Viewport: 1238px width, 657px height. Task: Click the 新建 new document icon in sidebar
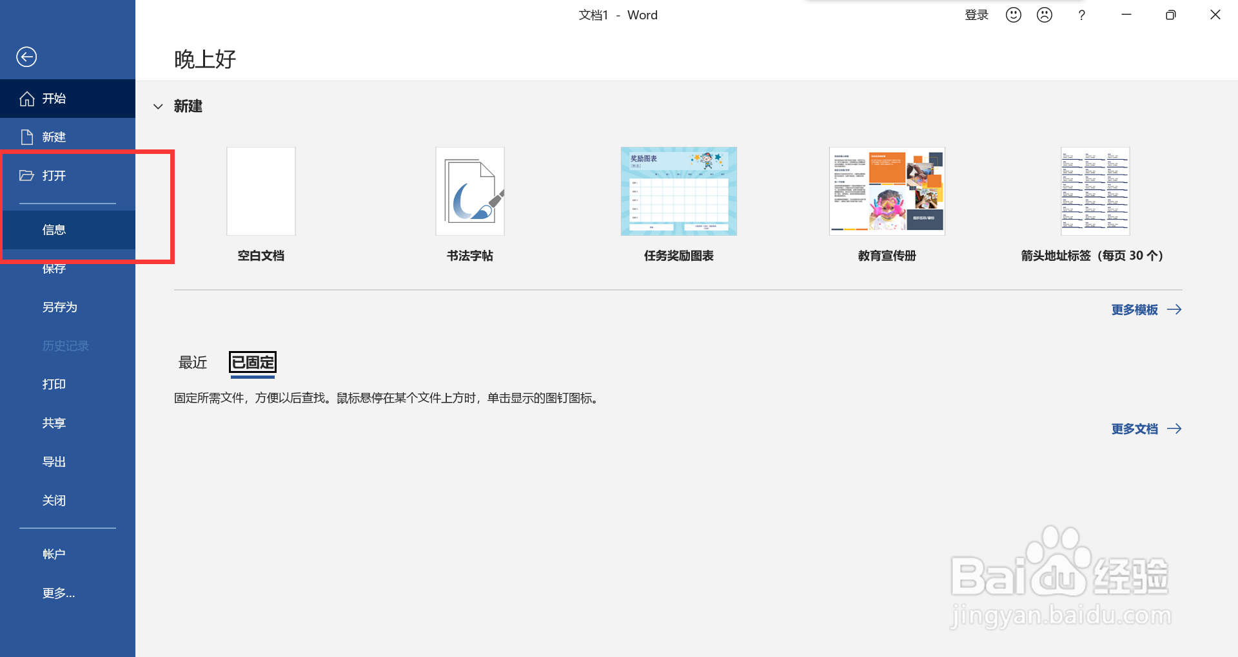[27, 137]
